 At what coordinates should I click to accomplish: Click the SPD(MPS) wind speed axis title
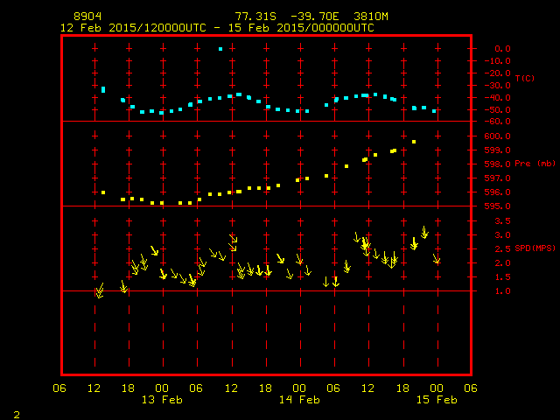535,248
